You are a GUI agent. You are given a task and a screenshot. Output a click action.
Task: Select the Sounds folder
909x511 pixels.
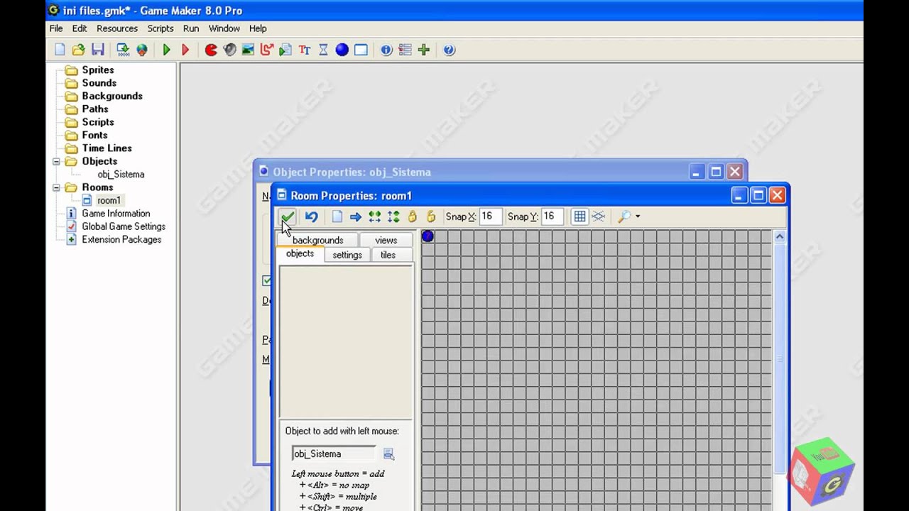(x=99, y=83)
